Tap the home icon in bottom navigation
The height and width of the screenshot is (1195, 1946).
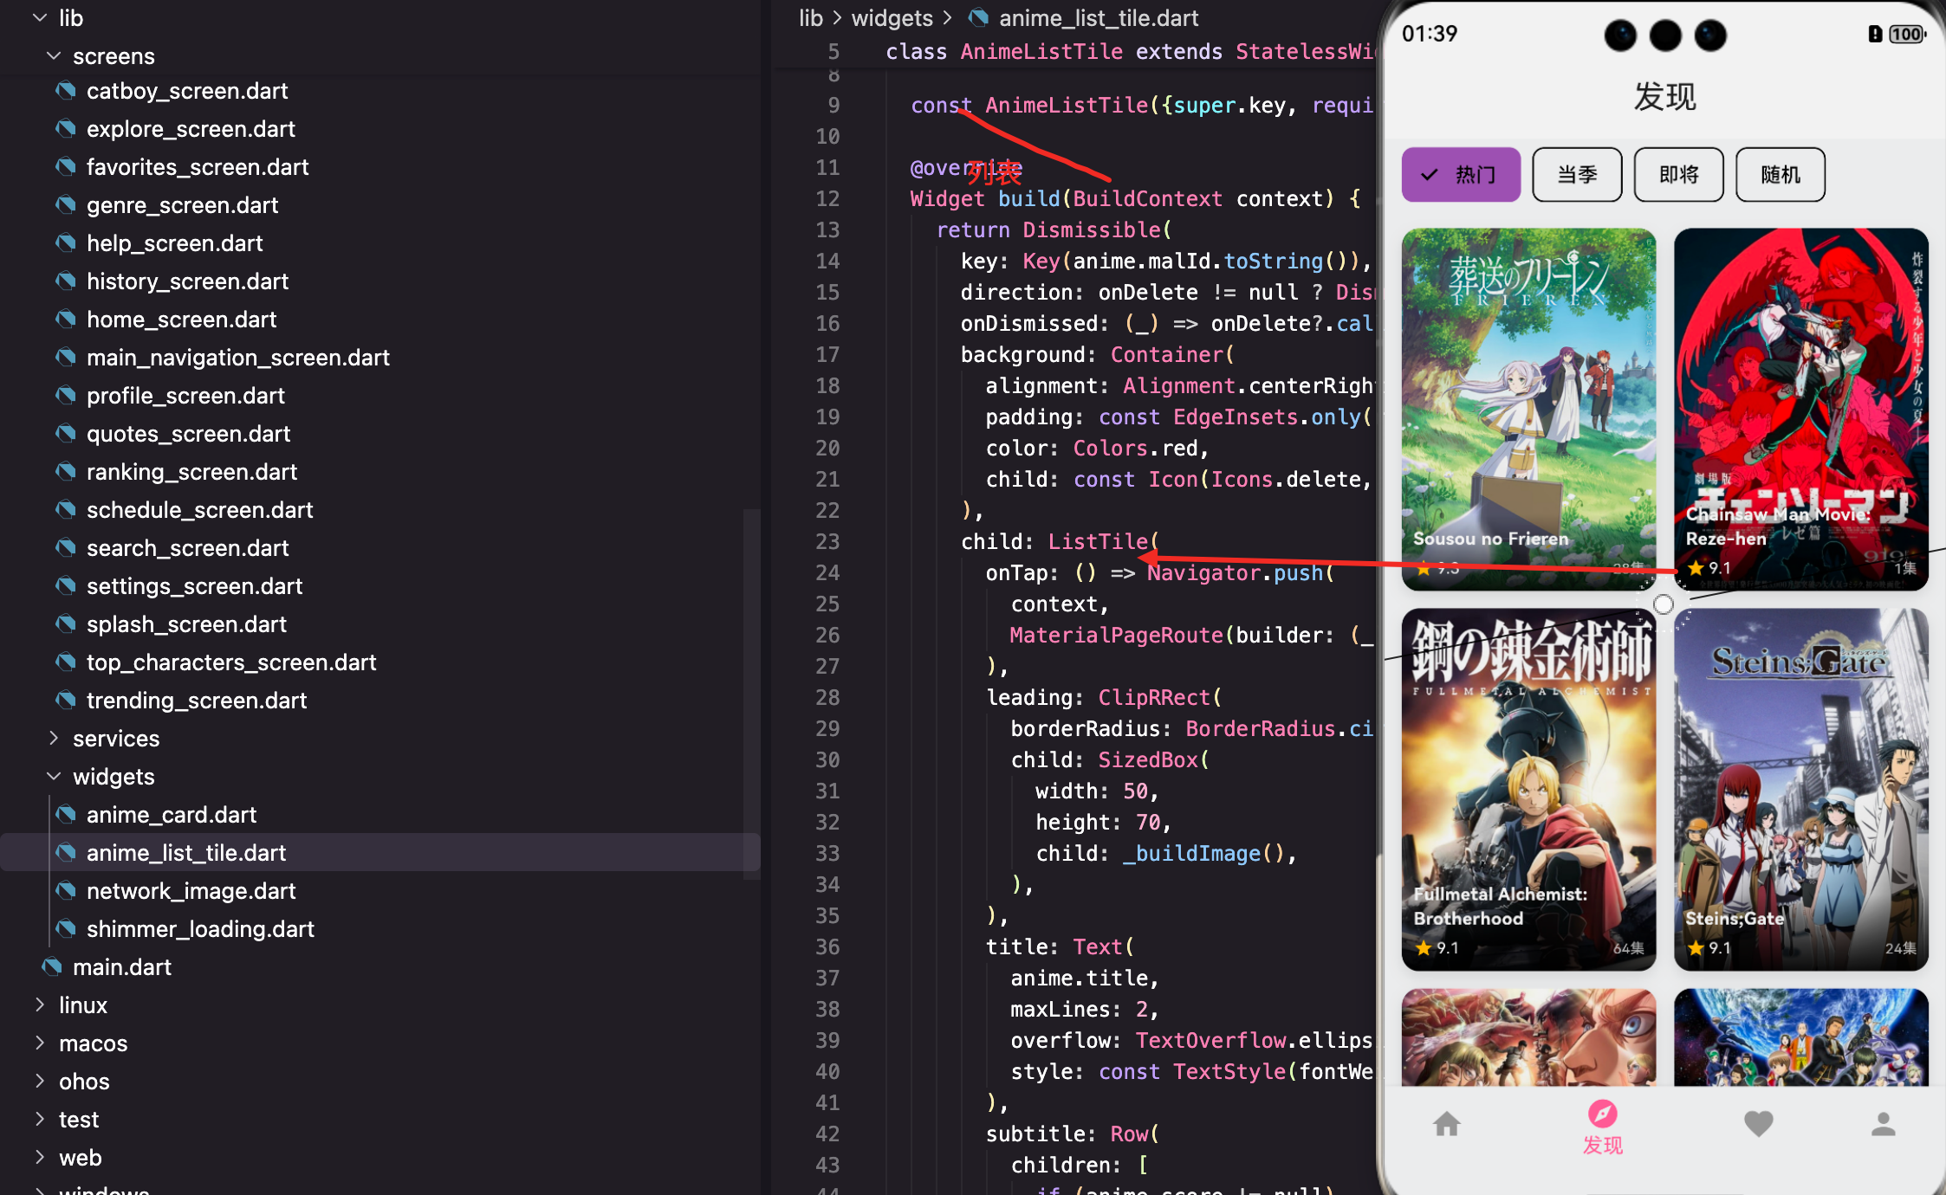[x=1446, y=1124]
